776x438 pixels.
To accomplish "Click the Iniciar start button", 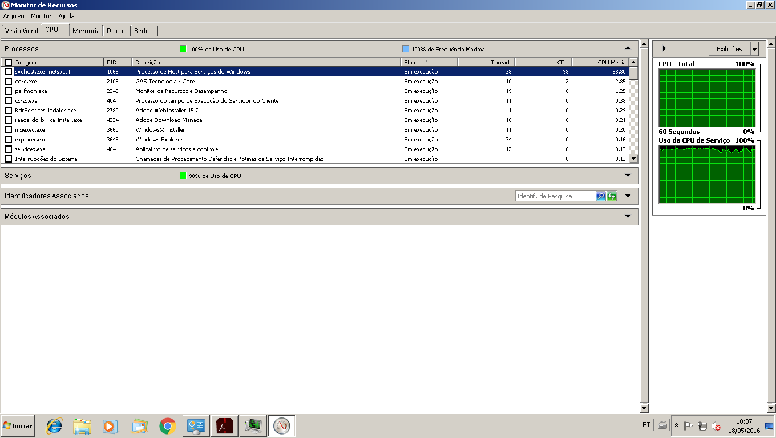I will tap(18, 426).
